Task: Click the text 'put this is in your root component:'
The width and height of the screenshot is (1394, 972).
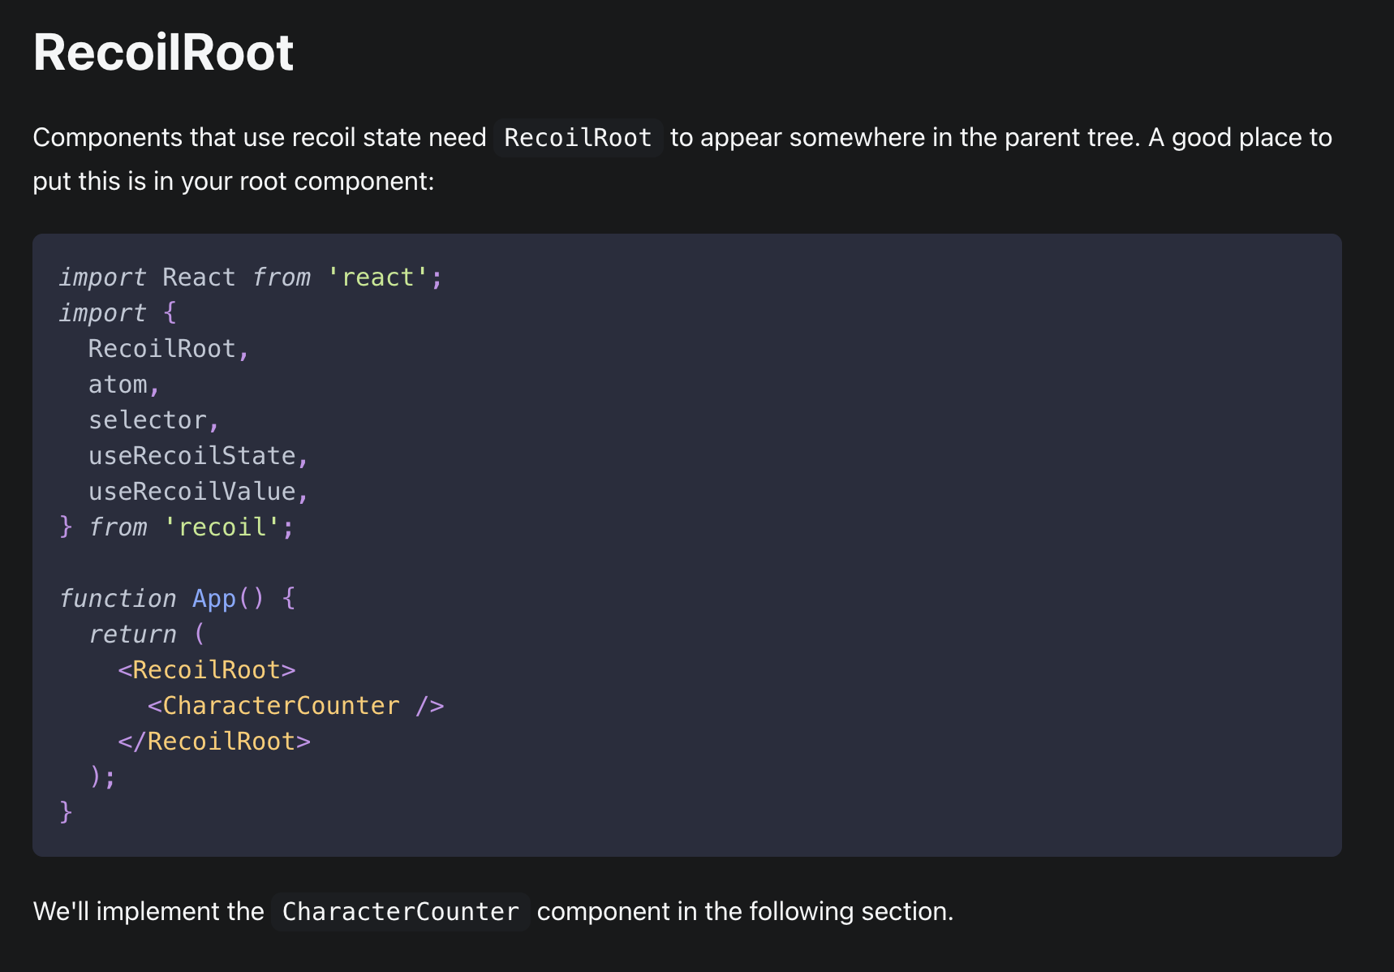Action: [x=234, y=181]
